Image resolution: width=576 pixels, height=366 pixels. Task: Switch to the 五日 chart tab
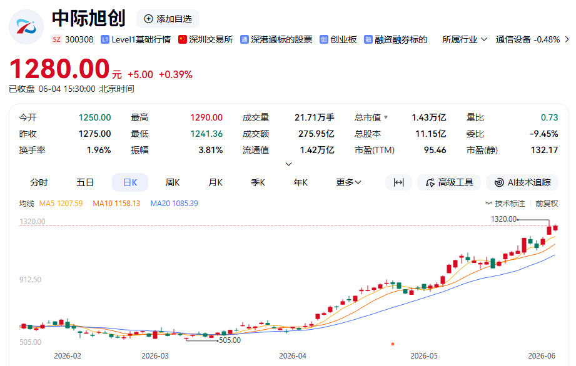point(85,182)
